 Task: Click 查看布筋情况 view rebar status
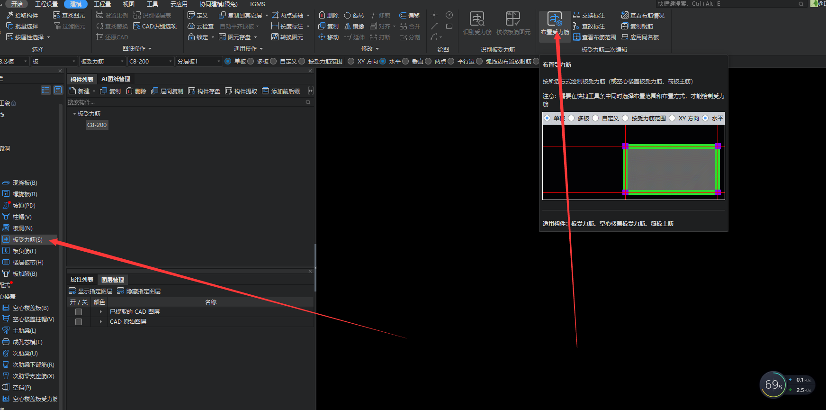(x=643, y=15)
